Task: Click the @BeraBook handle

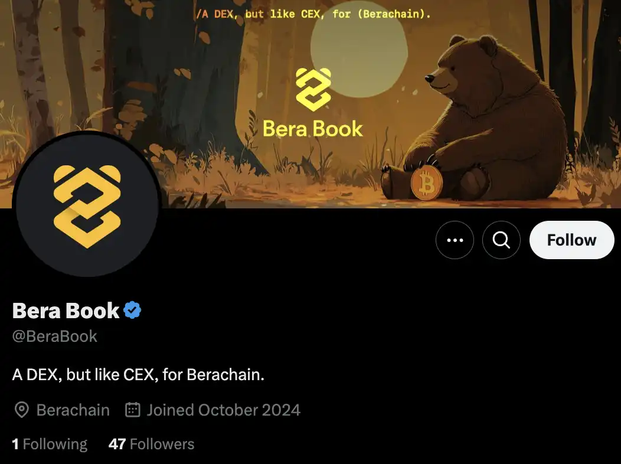Action: click(55, 336)
